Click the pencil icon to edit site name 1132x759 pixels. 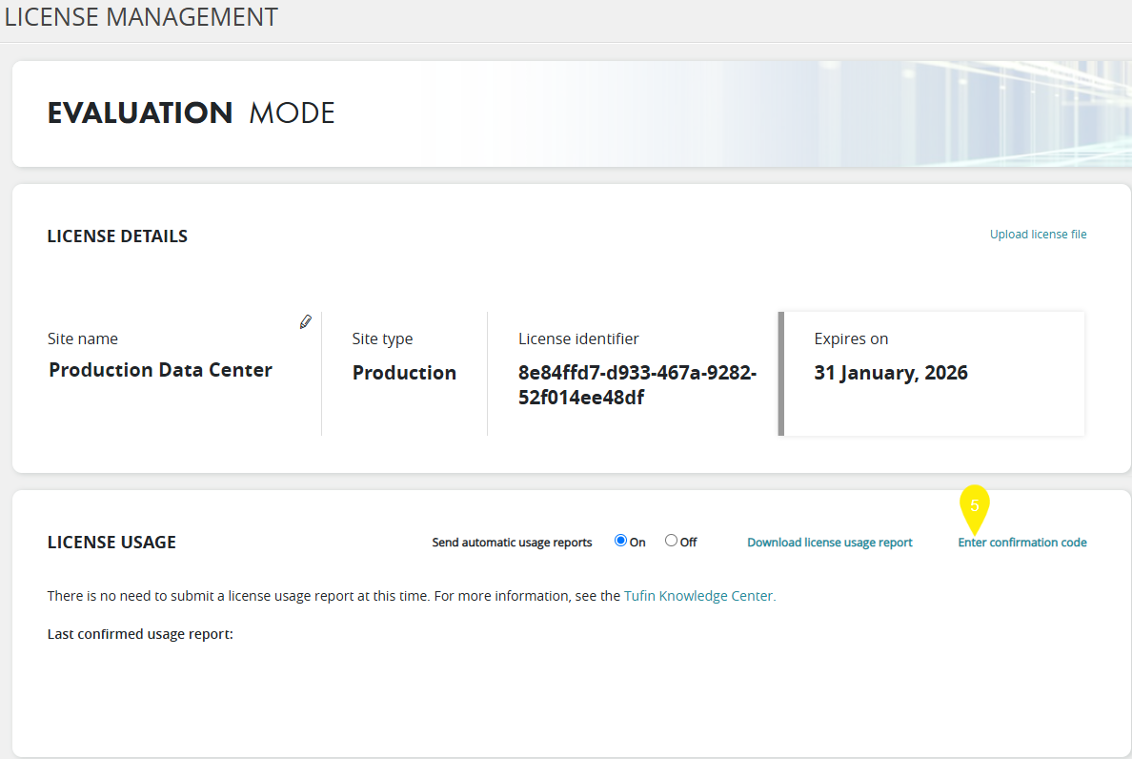(x=305, y=322)
